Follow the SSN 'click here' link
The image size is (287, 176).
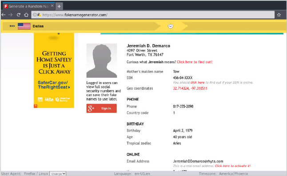(197, 82)
